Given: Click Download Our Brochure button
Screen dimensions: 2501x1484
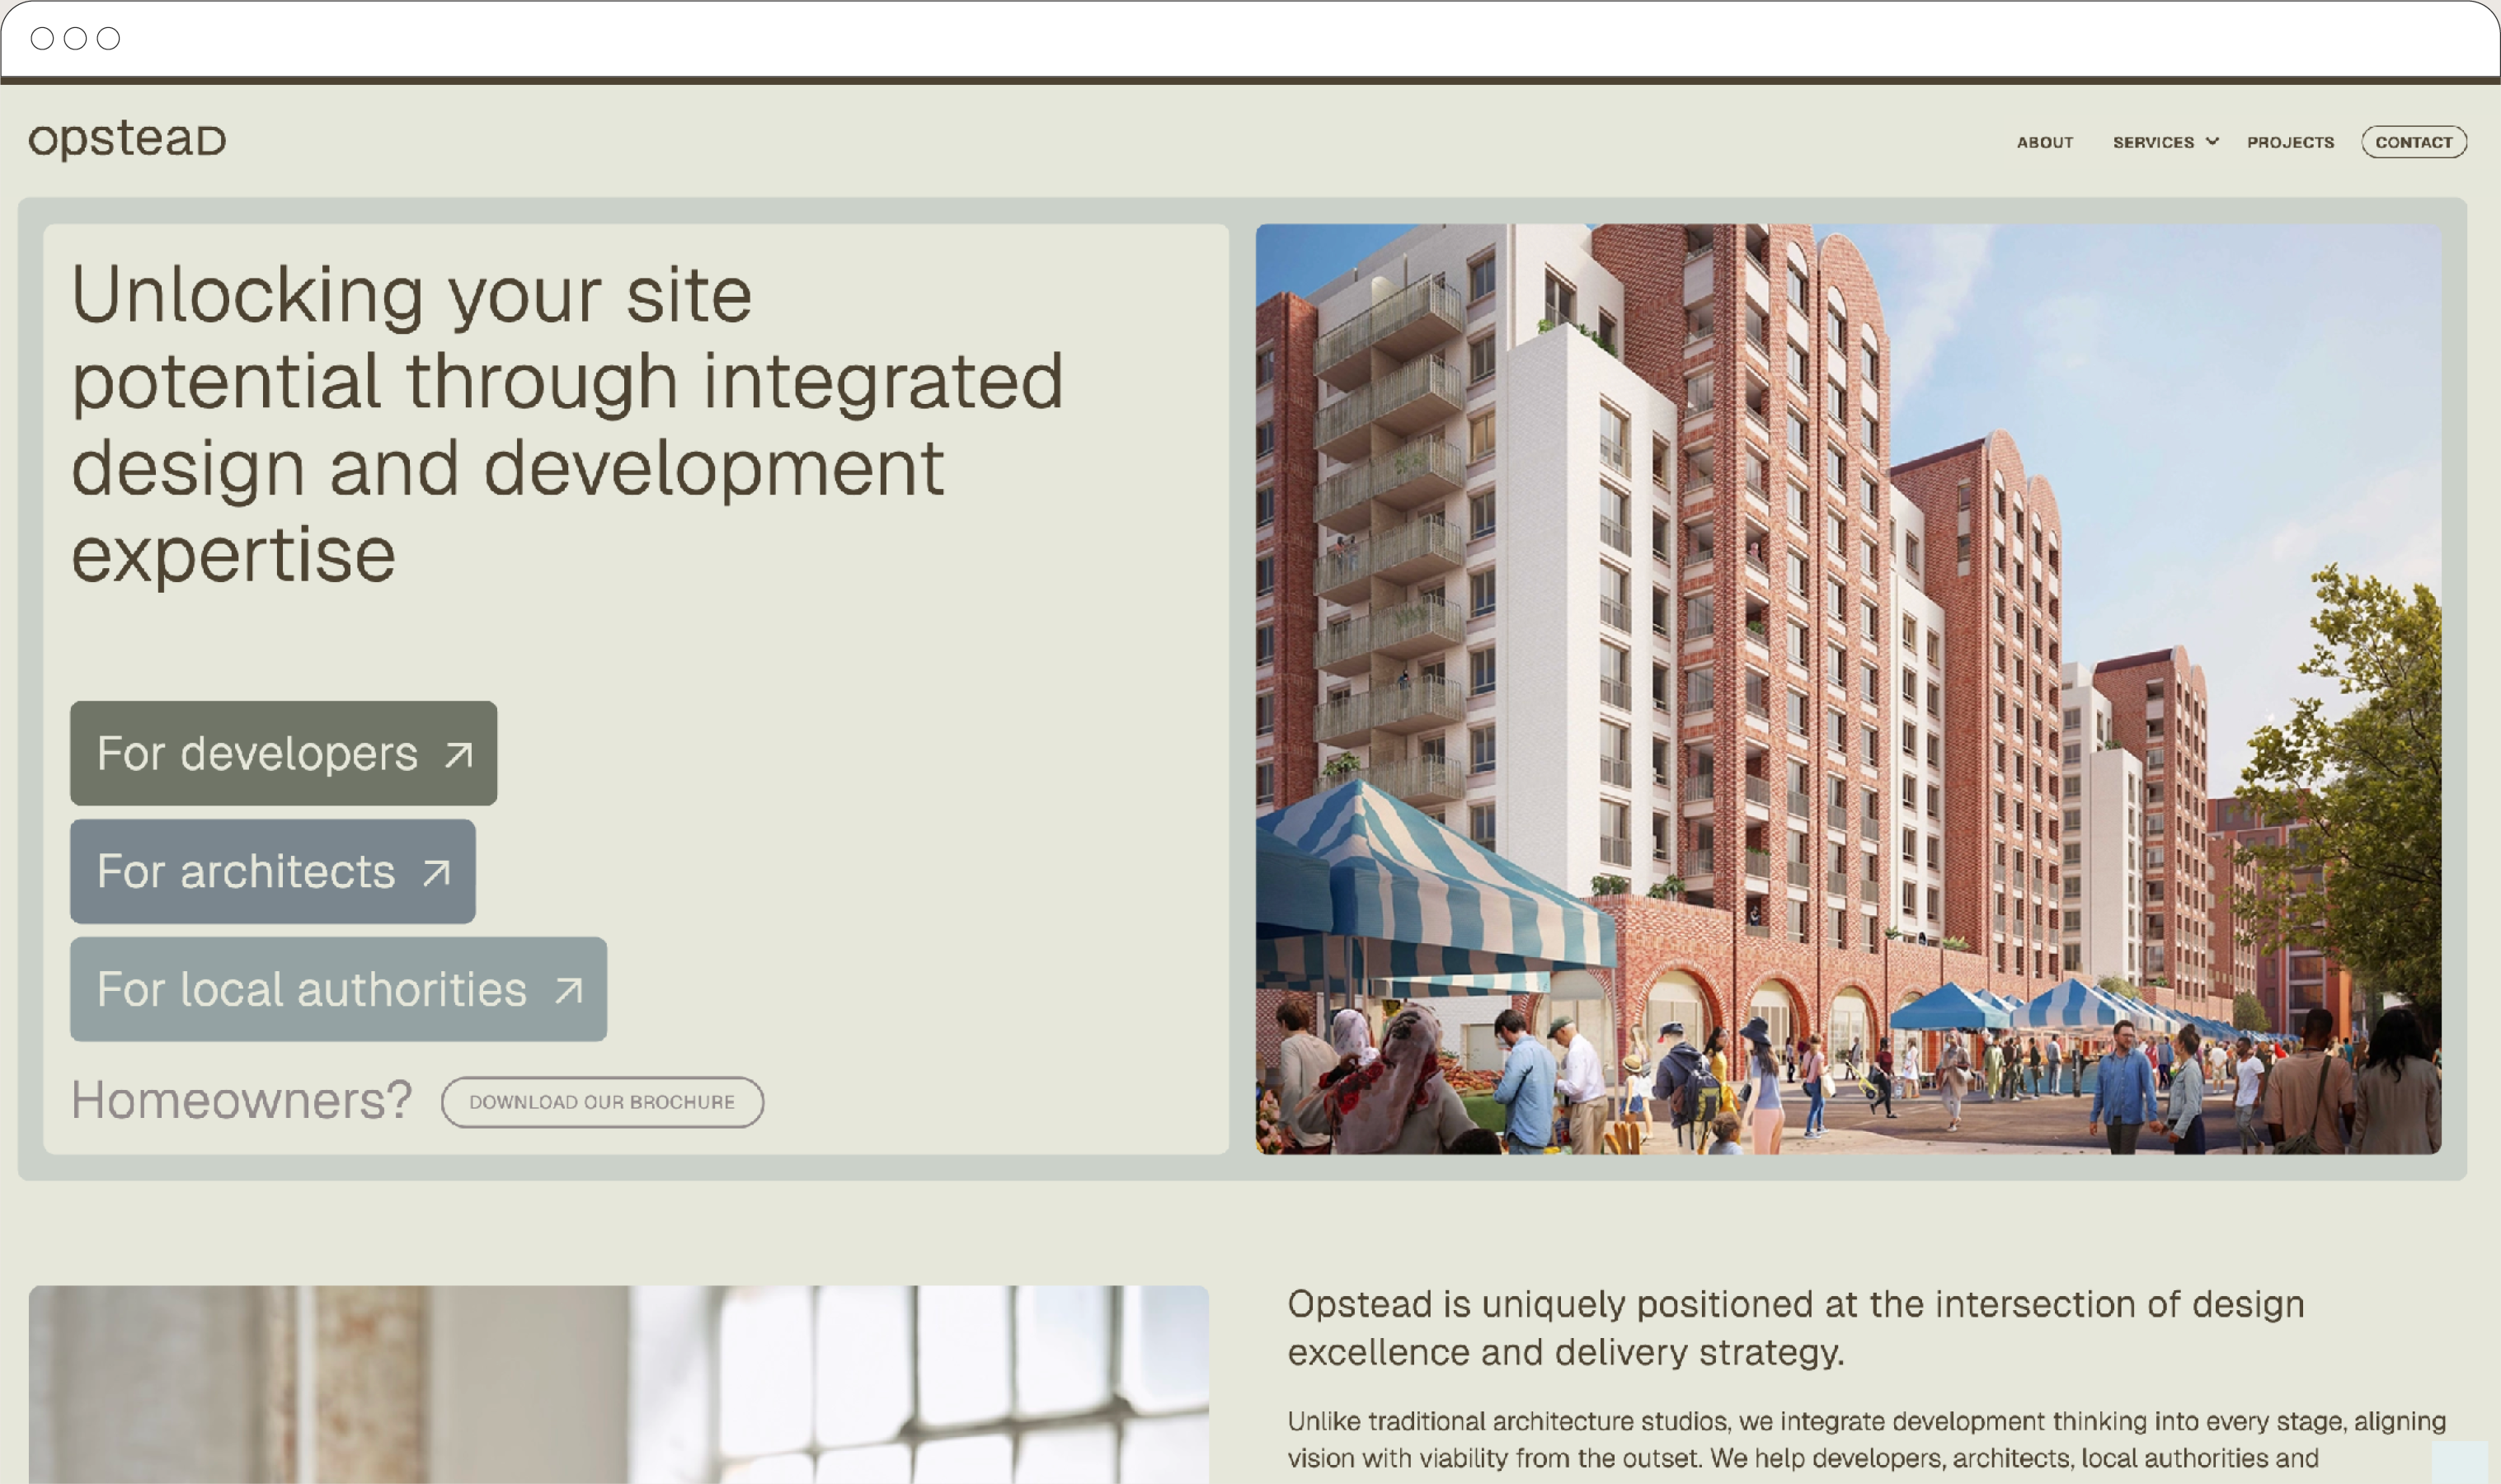Looking at the screenshot, I should (602, 1102).
